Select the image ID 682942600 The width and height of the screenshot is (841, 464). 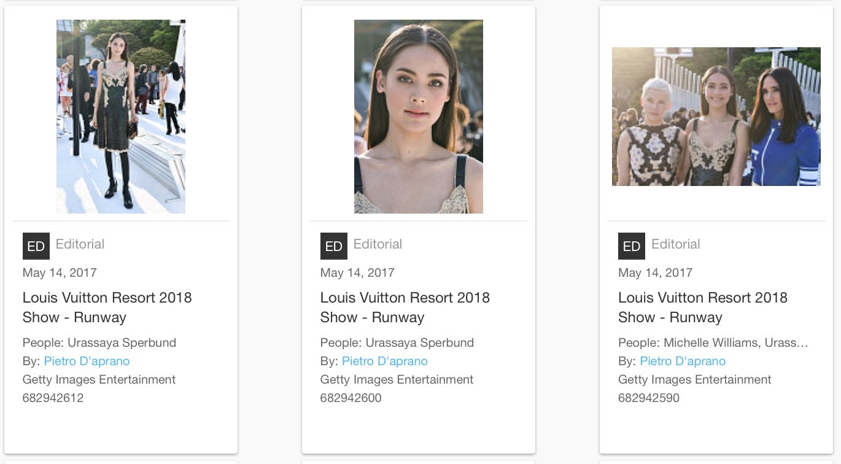(351, 398)
